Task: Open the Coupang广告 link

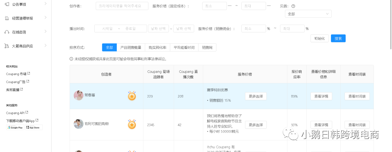Action: coord(16,82)
